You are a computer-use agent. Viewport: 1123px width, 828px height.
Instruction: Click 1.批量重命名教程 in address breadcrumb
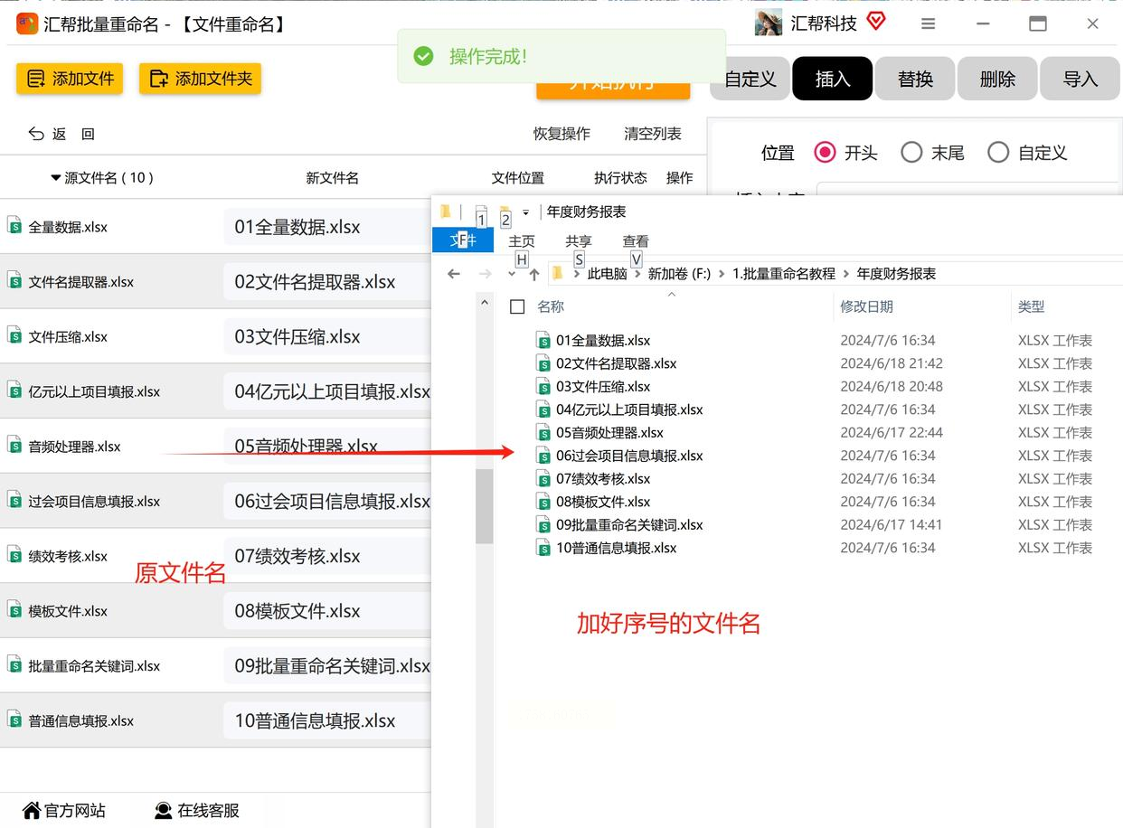click(x=783, y=274)
